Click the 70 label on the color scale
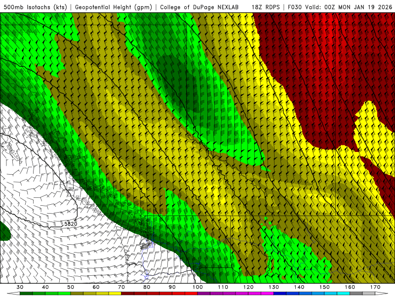The height and width of the screenshot is (296, 395). (x=121, y=287)
